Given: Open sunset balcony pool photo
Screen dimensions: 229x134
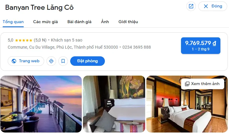Looking at the screenshot, I should [41, 104].
